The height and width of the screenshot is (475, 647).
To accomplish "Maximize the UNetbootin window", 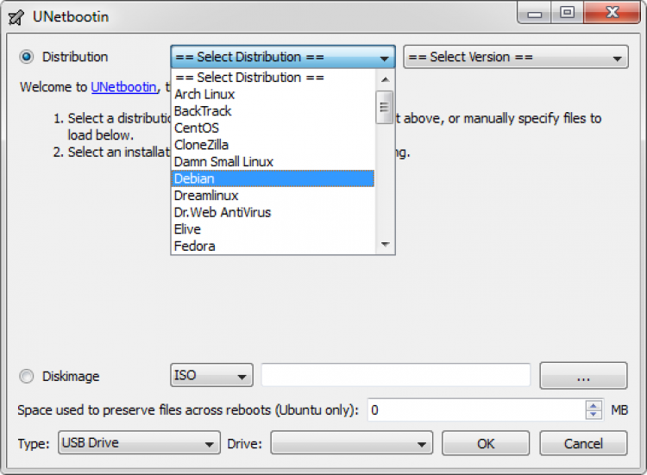I will pyautogui.click(x=568, y=12).
